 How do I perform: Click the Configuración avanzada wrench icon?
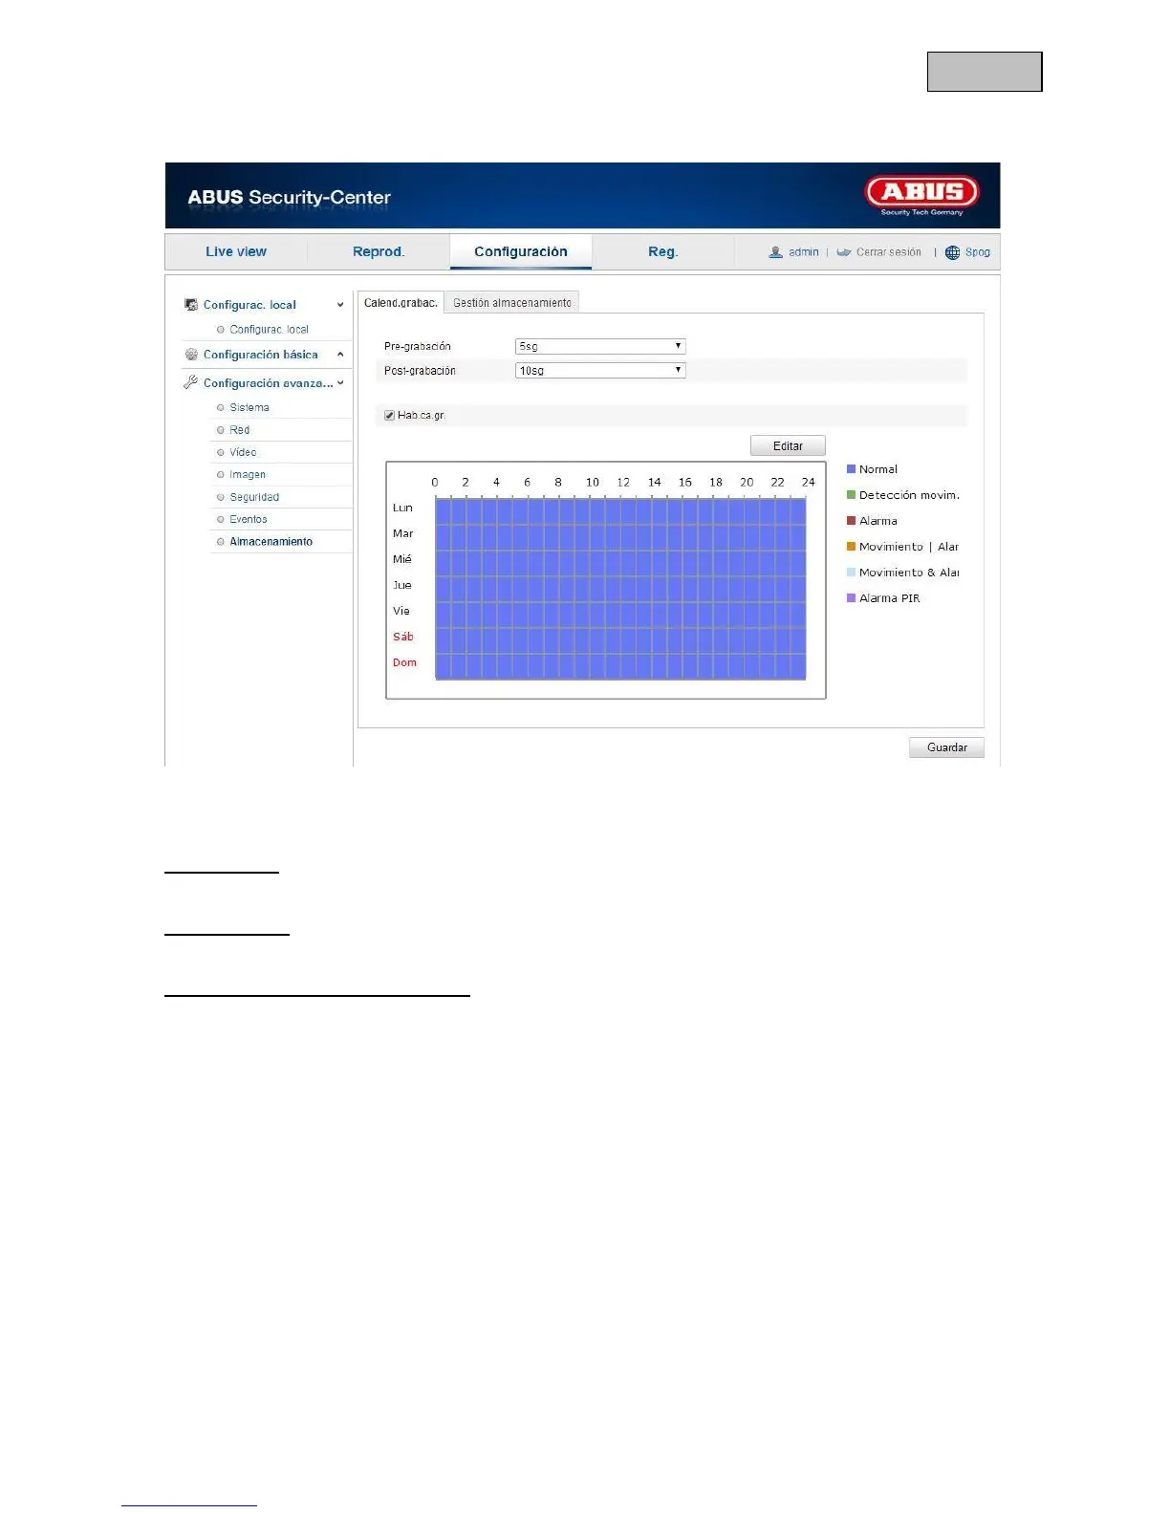click(x=191, y=382)
